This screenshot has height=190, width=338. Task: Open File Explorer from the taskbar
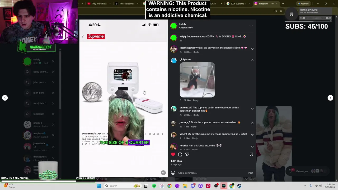(x=185, y=186)
